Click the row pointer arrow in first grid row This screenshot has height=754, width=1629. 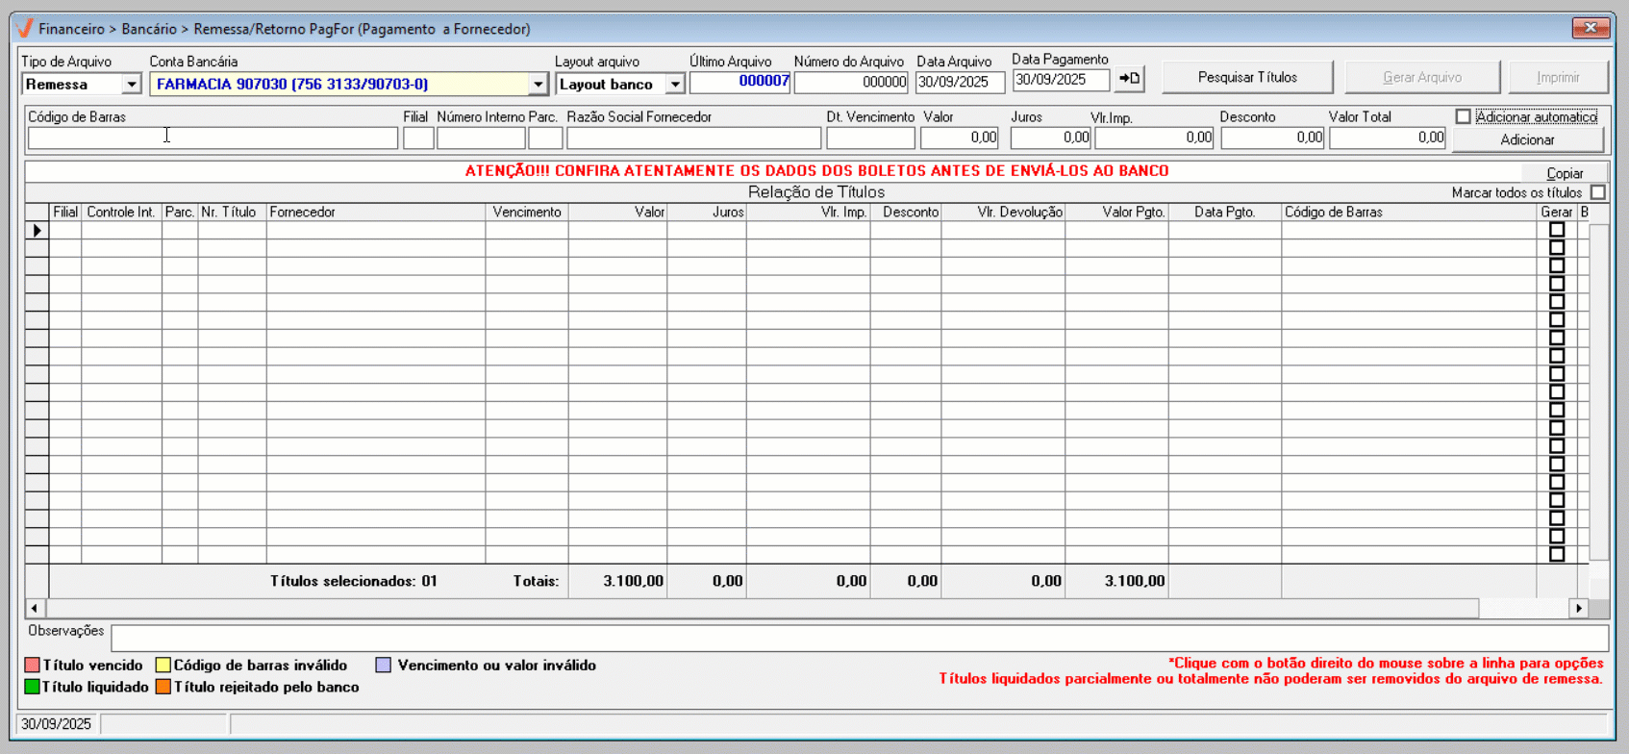click(x=37, y=231)
